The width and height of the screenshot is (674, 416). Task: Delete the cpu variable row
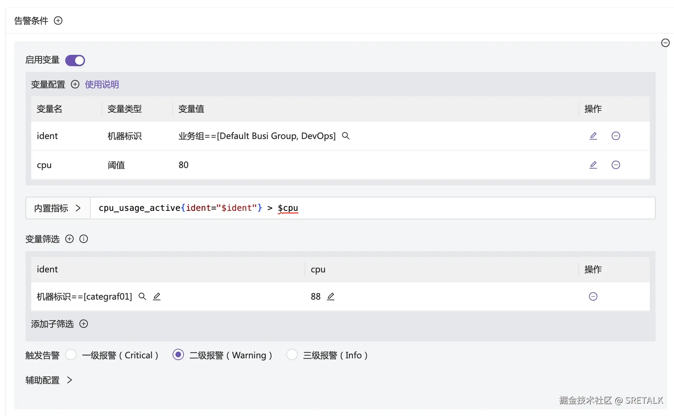(x=616, y=165)
